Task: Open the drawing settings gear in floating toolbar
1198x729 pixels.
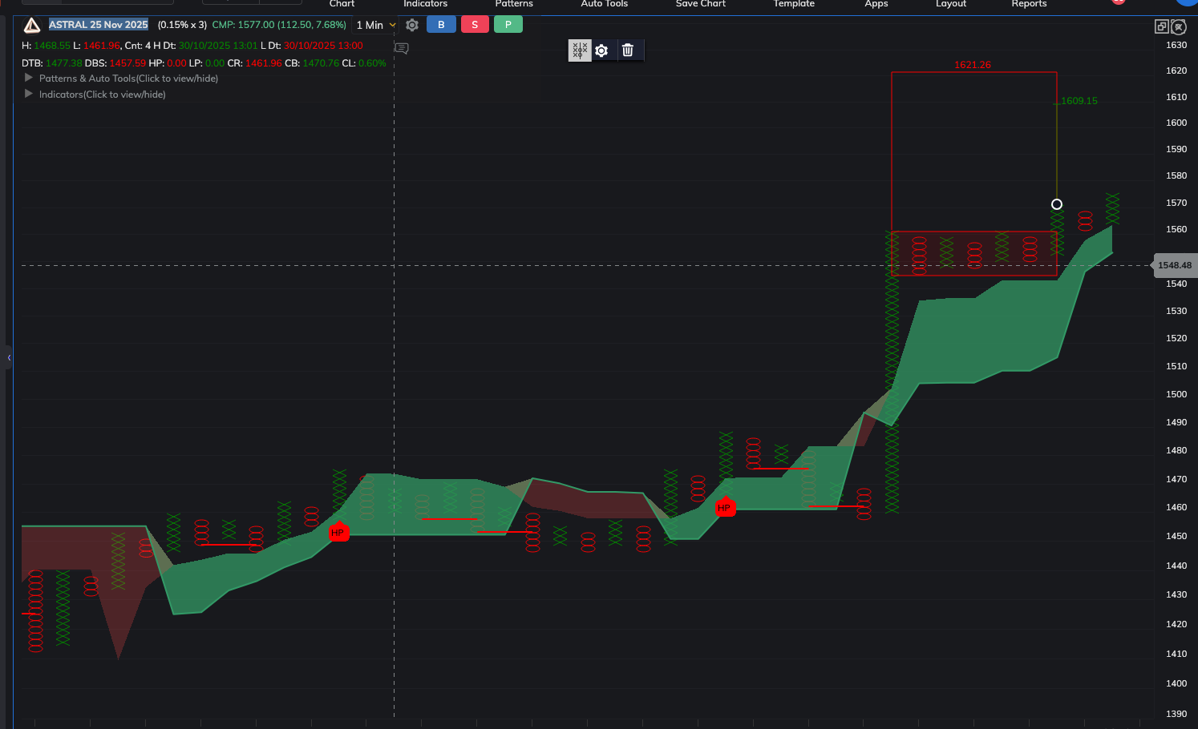Action: [601, 50]
